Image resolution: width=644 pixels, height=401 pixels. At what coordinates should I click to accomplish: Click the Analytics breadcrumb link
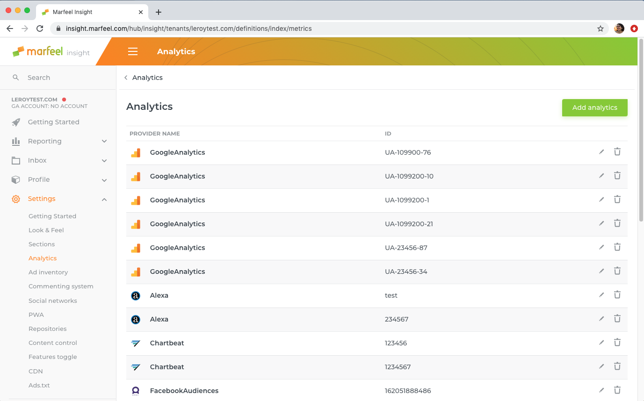[x=147, y=78]
